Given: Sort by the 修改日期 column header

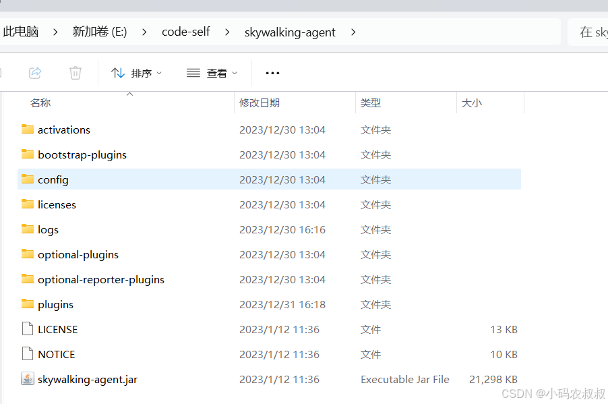Looking at the screenshot, I should (260, 103).
